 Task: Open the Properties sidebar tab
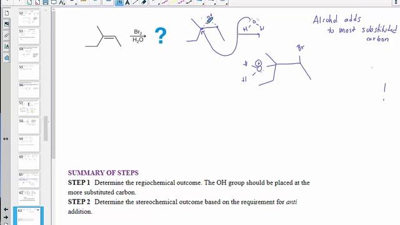(x=7, y=47)
